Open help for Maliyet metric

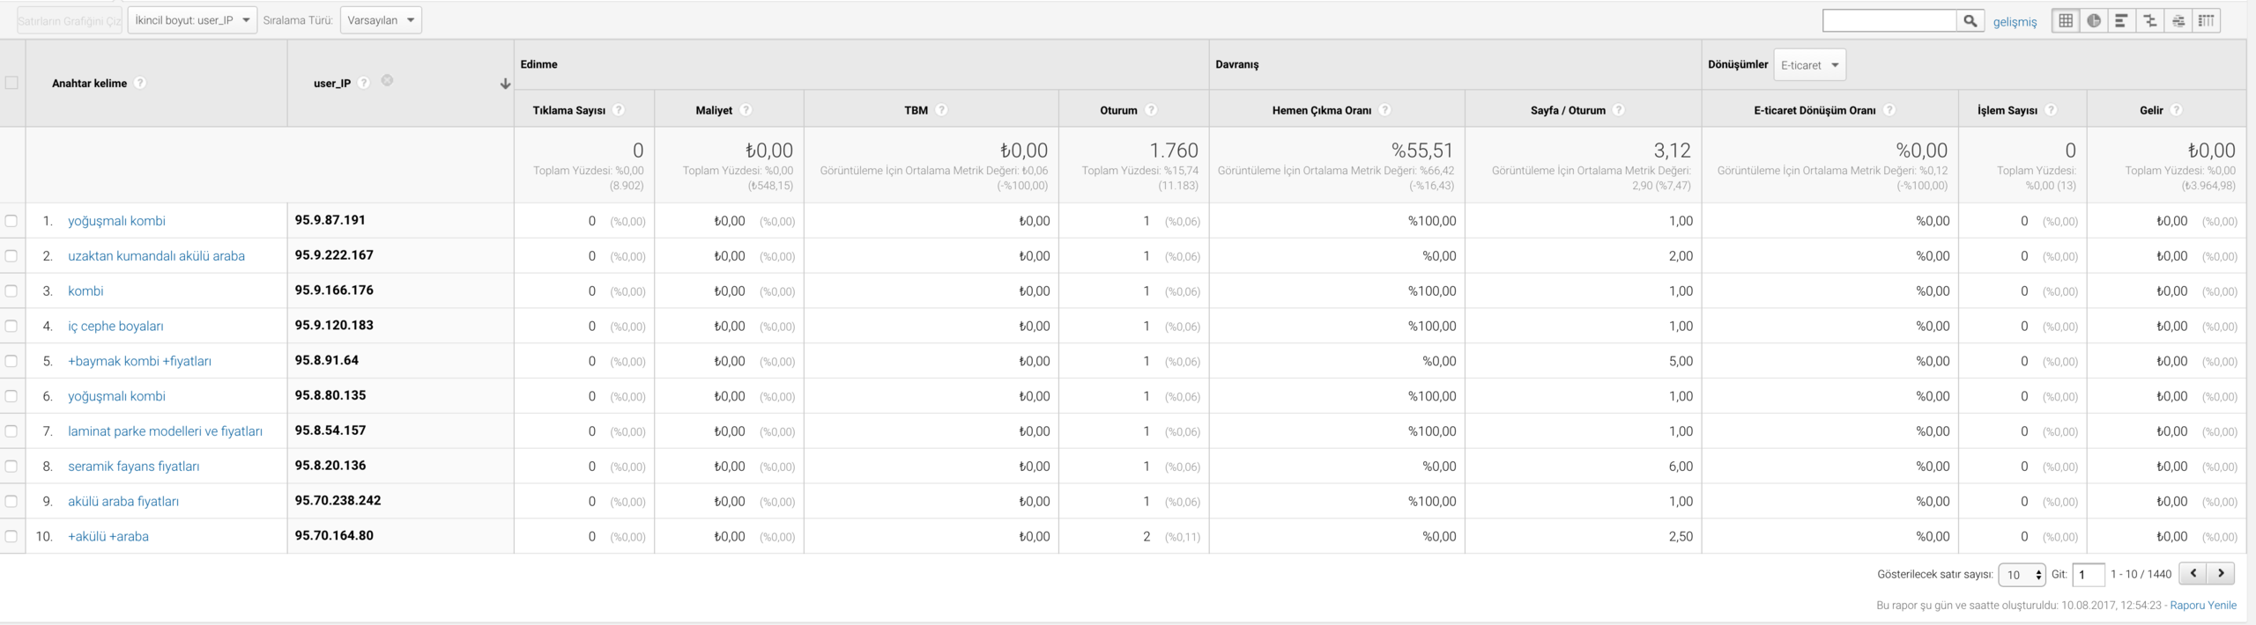pyautogui.click(x=746, y=110)
